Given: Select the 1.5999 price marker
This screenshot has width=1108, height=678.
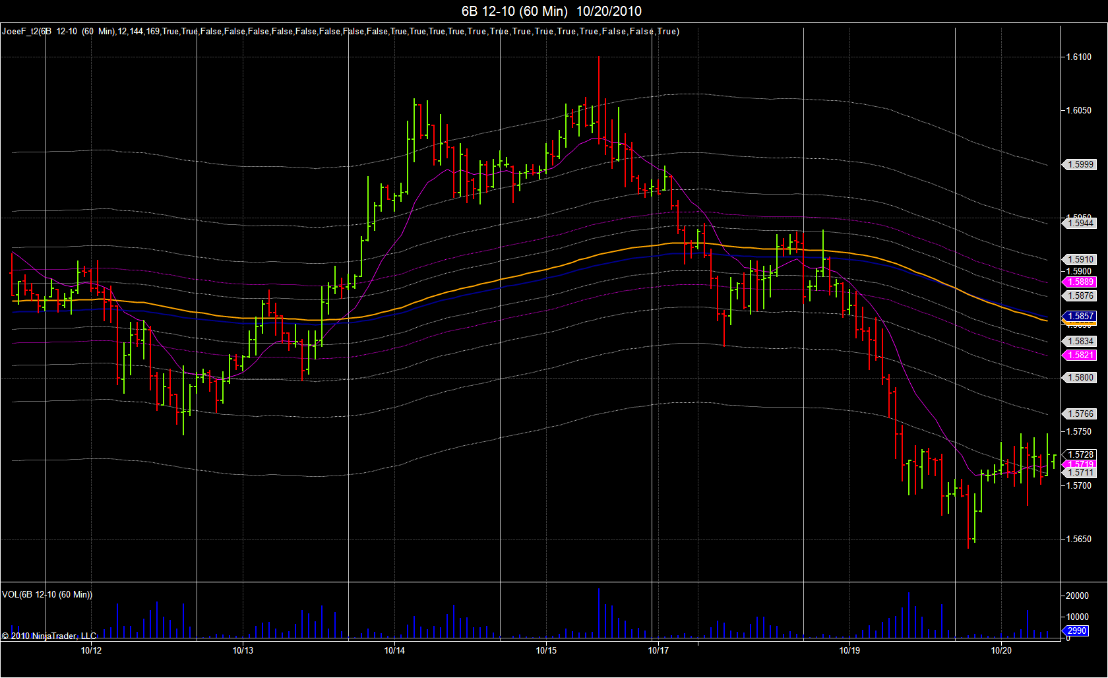Looking at the screenshot, I should click(1080, 164).
